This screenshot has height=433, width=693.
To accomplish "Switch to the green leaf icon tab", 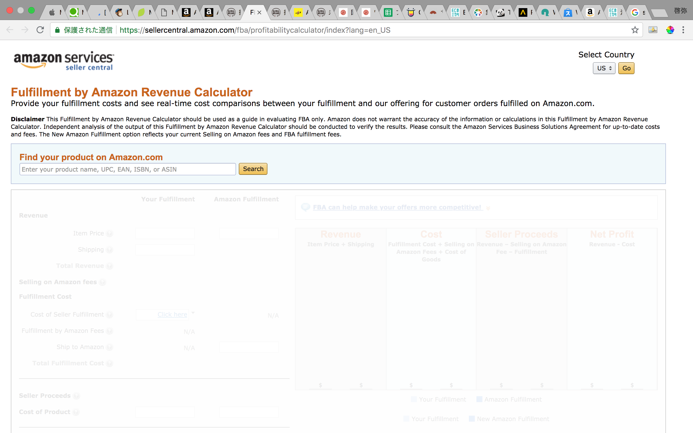I will pyautogui.click(x=141, y=12).
